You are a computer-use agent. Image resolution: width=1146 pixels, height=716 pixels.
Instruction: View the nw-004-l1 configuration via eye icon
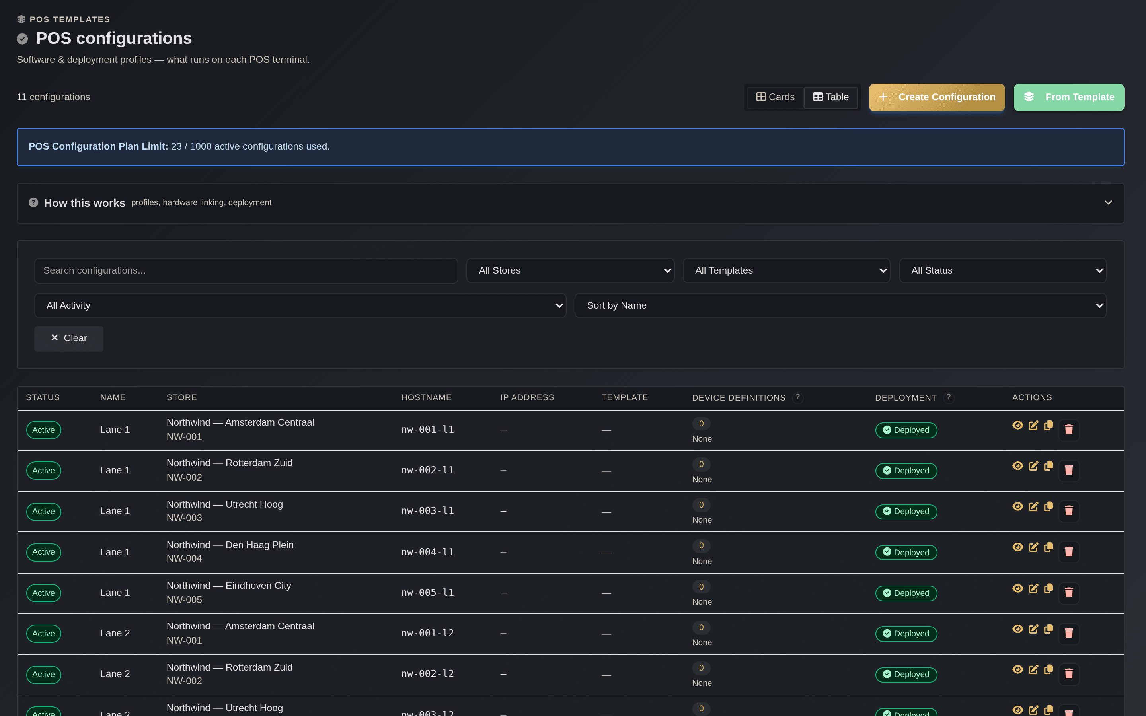pos(1017,547)
